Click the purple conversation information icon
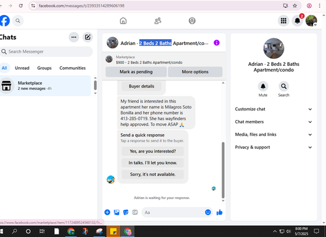326x237 pixels. click(216, 42)
